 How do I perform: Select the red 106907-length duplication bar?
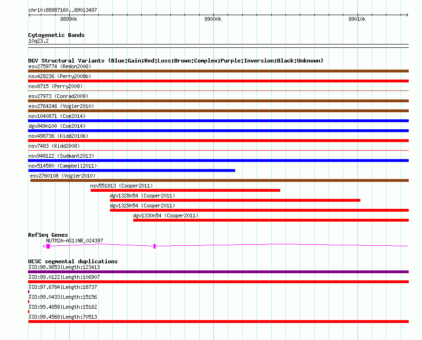pos(218,282)
